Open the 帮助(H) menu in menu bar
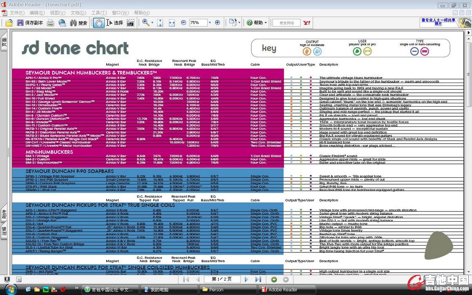 (142, 13)
